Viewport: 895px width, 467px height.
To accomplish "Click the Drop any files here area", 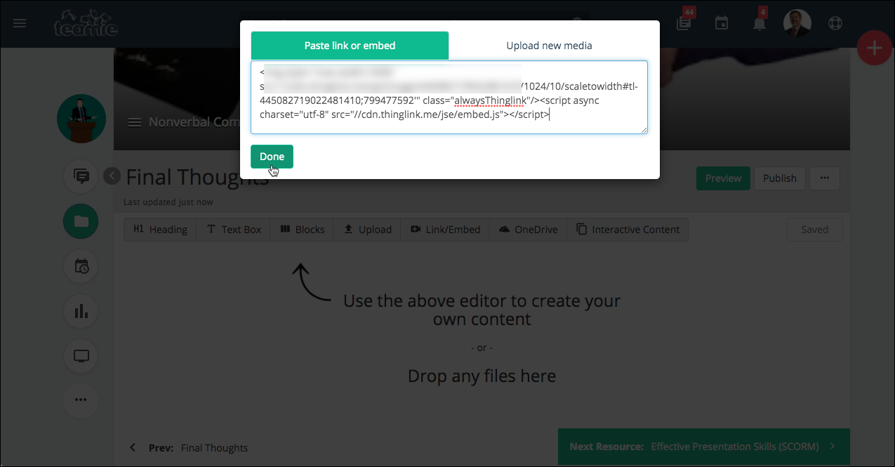I will (x=482, y=376).
